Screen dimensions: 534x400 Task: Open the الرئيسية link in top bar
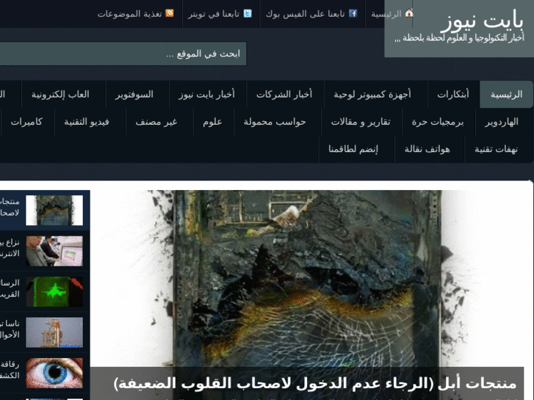[x=386, y=14]
